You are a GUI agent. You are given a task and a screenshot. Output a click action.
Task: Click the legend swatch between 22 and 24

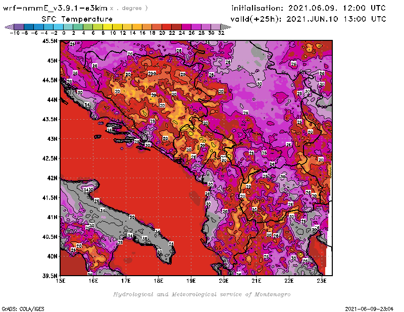(x=176, y=27)
